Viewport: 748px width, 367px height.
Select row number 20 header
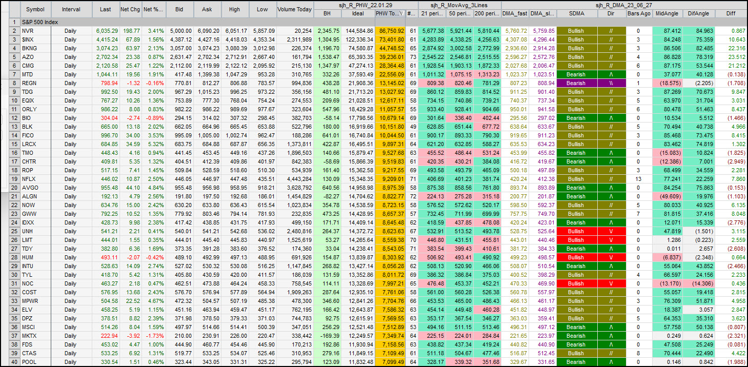(x=14, y=188)
